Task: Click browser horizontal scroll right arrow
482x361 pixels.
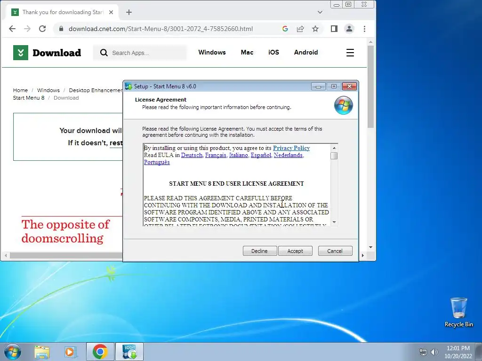Action: [363, 255]
